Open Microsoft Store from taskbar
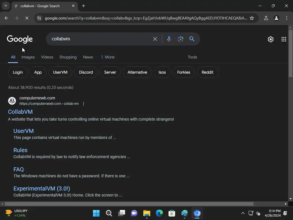The height and width of the screenshot is (220, 293). pyautogui.click(x=172, y=213)
